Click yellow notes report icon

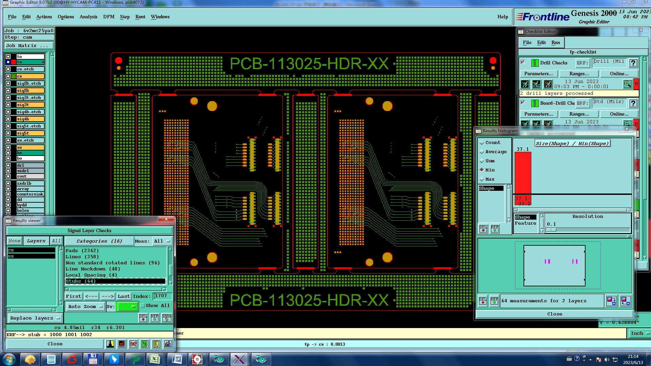(156, 344)
